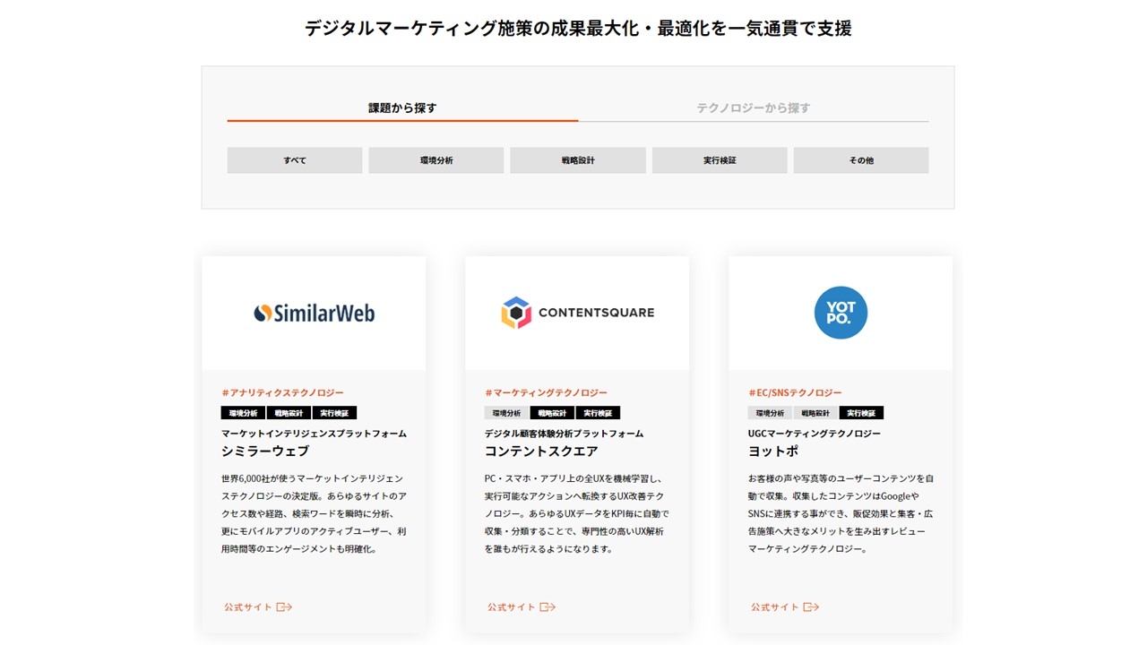Click the #EC/SNSテクノロジー hashtag
The image size is (1147, 645).
[x=795, y=392]
